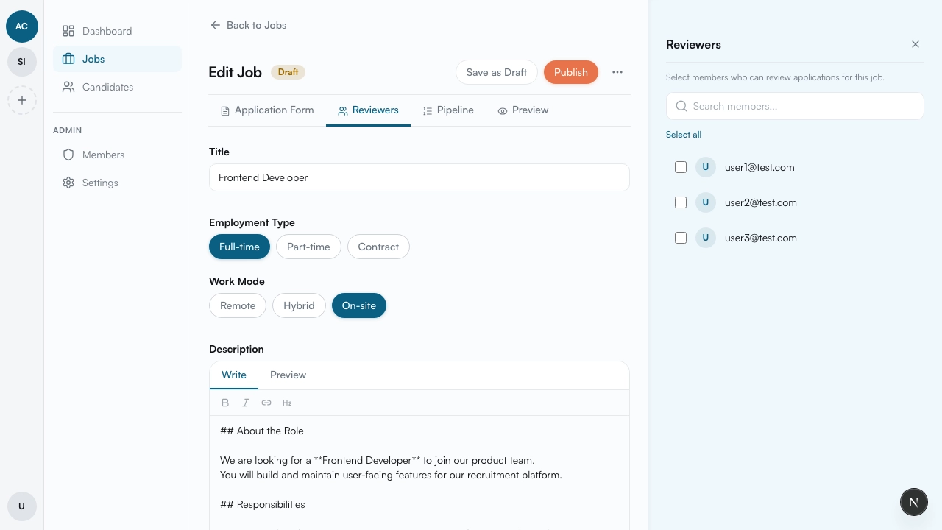Open the Next.js dev tools badge
This screenshot has width=942, height=530.
[x=914, y=502]
